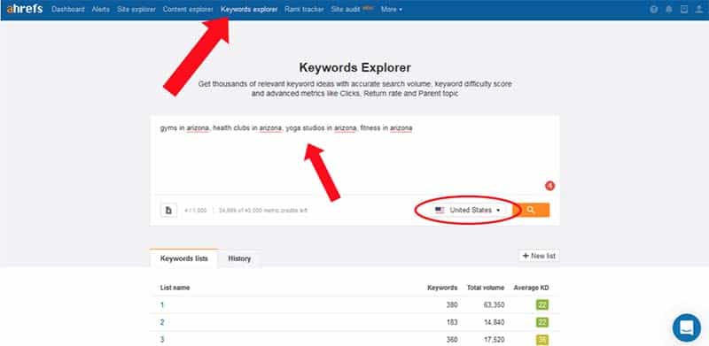Screen dimensions: 709x346
Task: Open the chat support bubble
Action: click(686, 327)
